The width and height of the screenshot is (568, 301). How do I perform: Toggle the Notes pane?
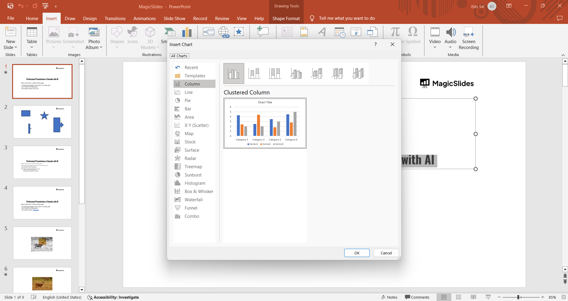tap(389, 297)
